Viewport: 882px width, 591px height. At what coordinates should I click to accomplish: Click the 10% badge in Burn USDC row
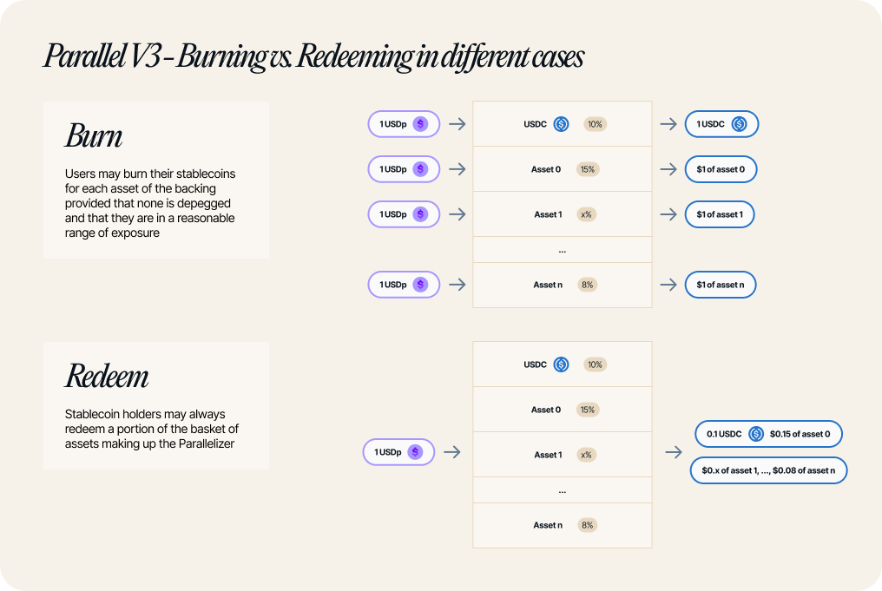595,124
